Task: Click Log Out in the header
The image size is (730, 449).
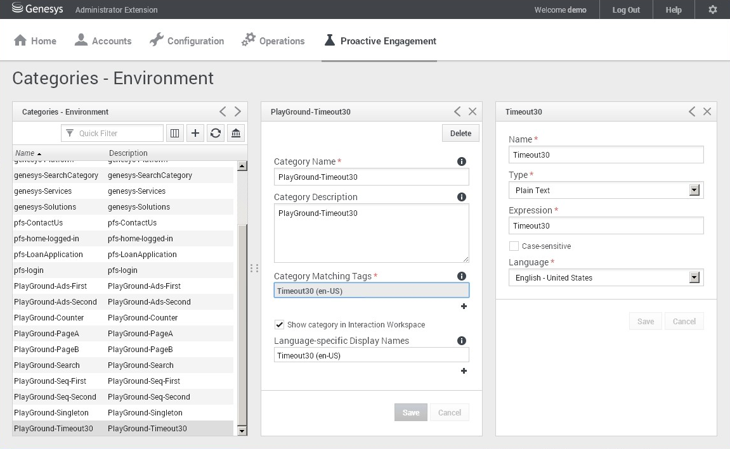Action: (625, 9)
